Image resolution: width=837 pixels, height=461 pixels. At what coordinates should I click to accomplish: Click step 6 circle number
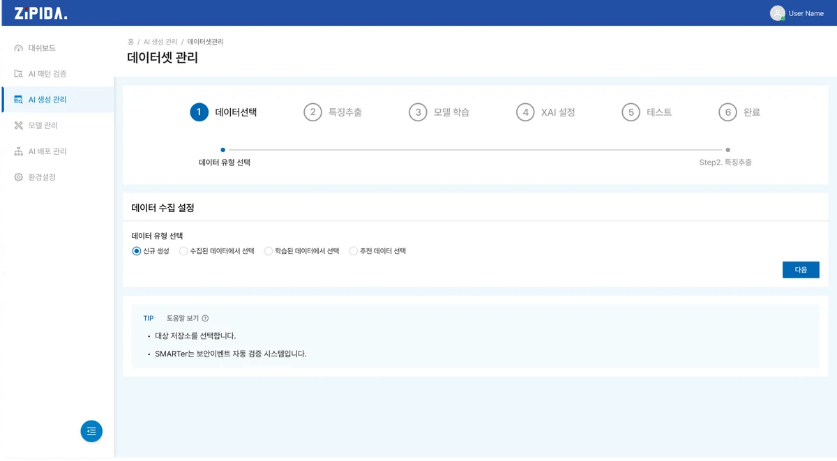pyautogui.click(x=727, y=112)
